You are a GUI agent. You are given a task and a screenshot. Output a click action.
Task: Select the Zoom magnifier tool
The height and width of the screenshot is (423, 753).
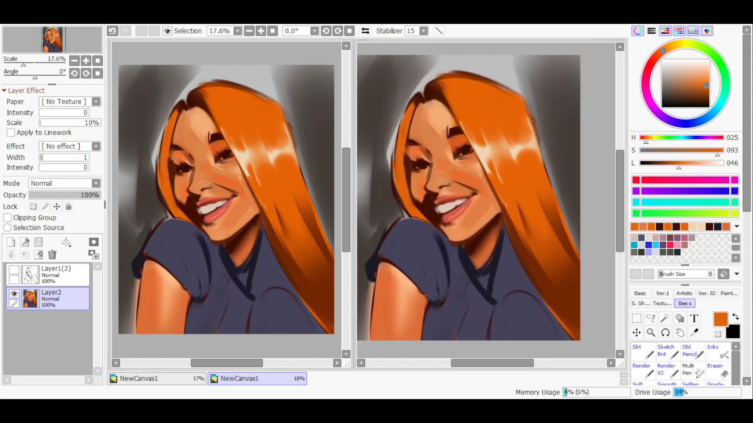(651, 333)
